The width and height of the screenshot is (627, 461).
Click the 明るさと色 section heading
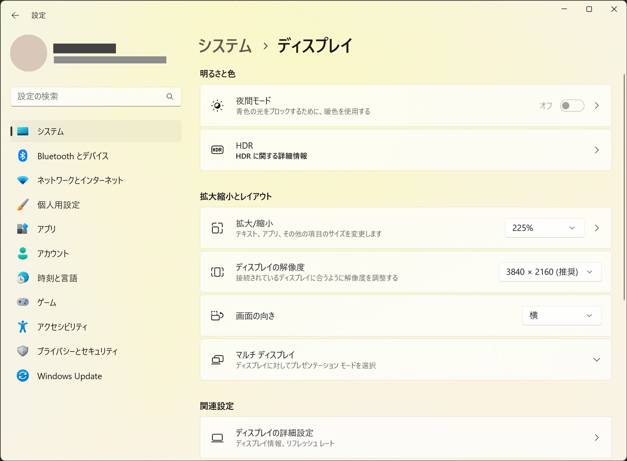217,74
